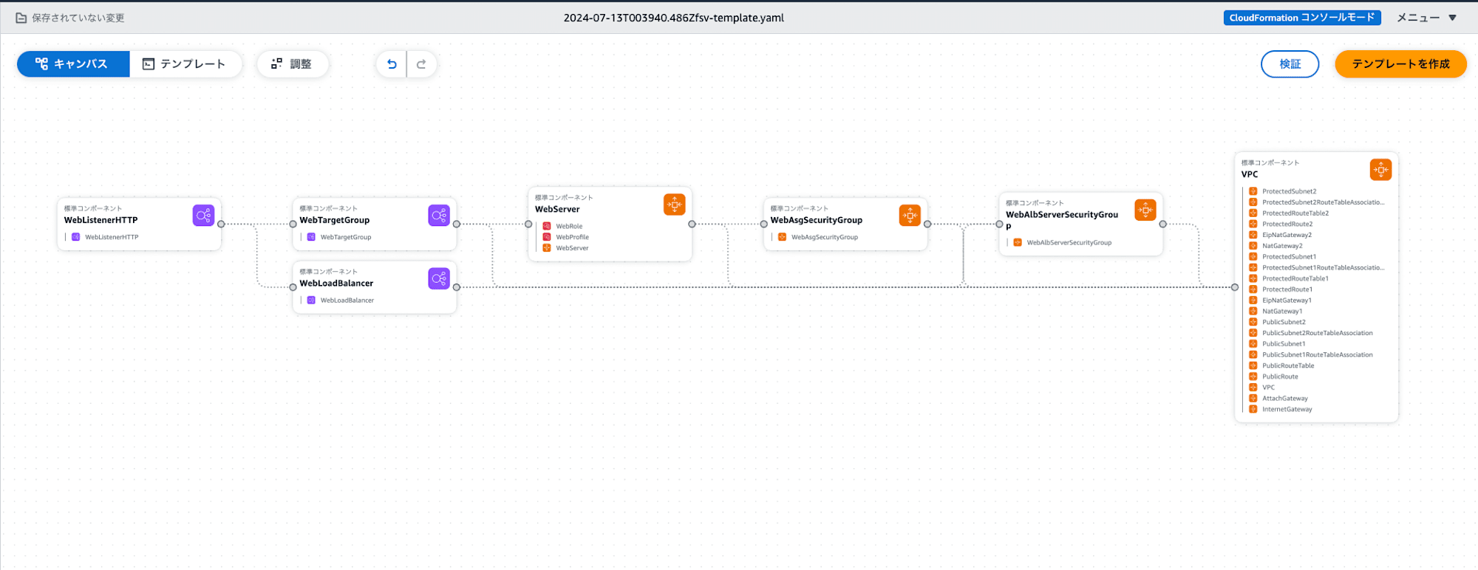Click the NatGateway1 resource icon
1478x570 pixels.
[x=1253, y=311]
